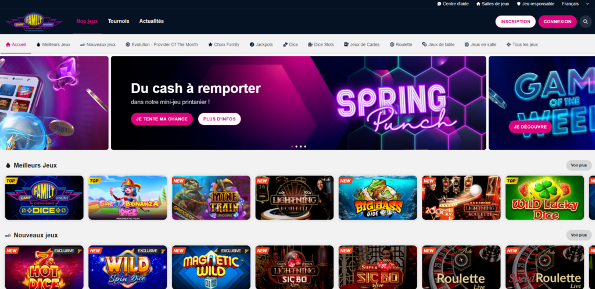This screenshot has width=595, height=289.
Task: Select the Jackpots category icon
Action: [252, 44]
